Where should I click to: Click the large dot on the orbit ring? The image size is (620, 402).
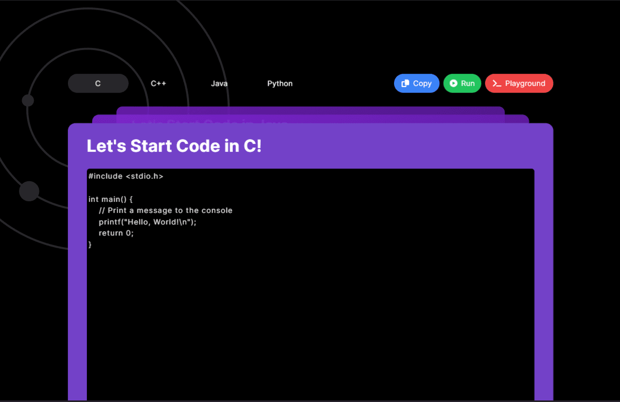tap(29, 191)
